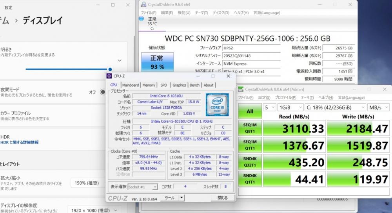392x213 pixels.
Task: Select the SEQ1M Q8T1 write result 2184.47
Action: [358, 128]
